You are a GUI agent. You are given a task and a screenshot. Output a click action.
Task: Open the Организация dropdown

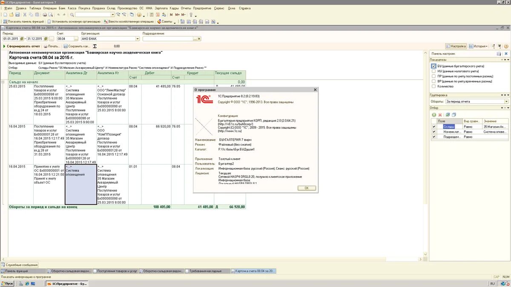pos(138,39)
